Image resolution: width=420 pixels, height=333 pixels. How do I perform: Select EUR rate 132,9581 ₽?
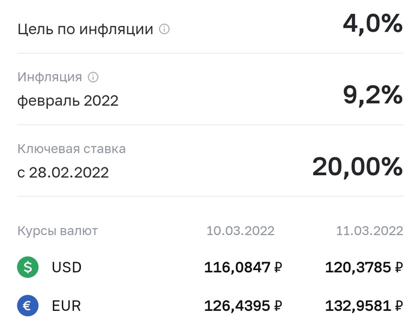point(364,306)
